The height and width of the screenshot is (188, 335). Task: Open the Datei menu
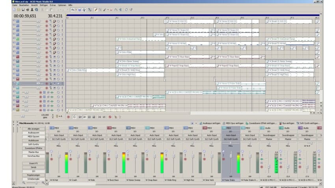point(15,5)
